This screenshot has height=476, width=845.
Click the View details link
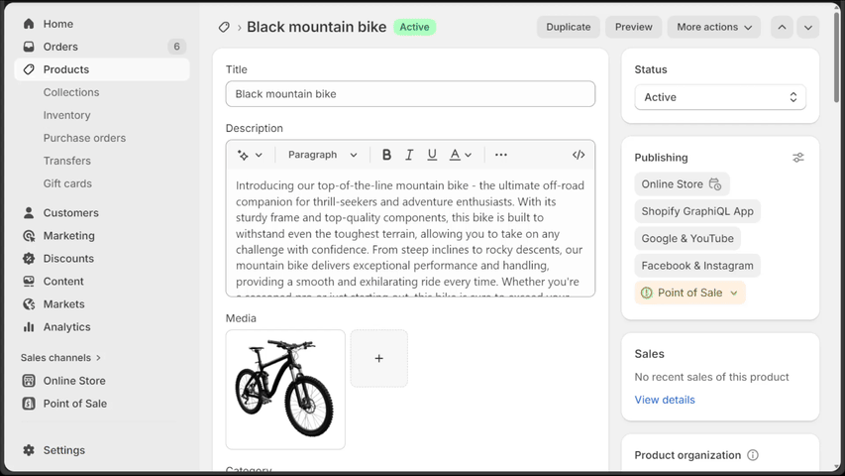[665, 400]
